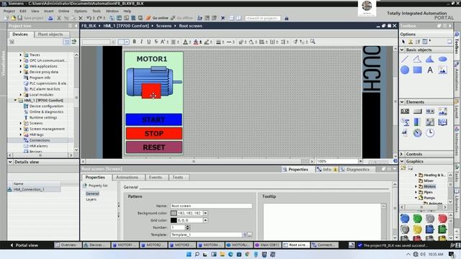Click the Search in project field
Screen dimensions: 461x259
pos(263,18)
